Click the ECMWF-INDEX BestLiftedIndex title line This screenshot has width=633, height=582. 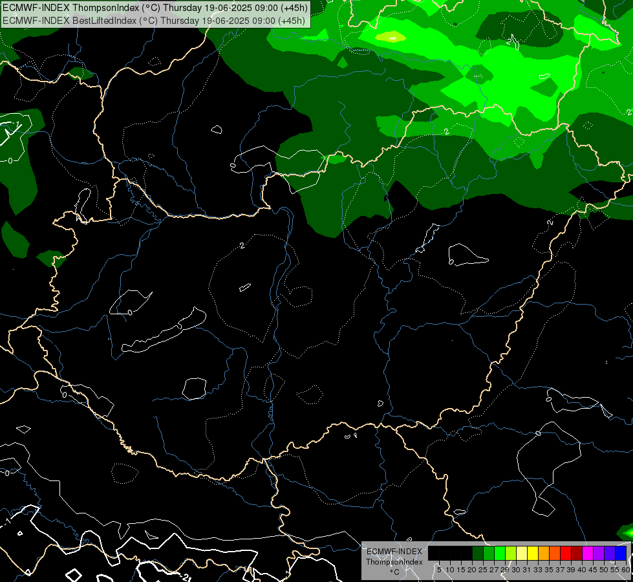coord(154,21)
